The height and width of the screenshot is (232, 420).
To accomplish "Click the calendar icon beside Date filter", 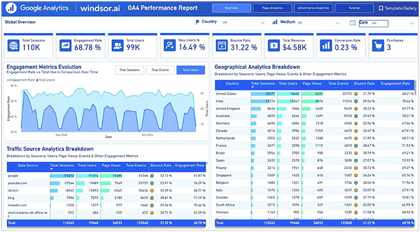I will pos(353,23).
